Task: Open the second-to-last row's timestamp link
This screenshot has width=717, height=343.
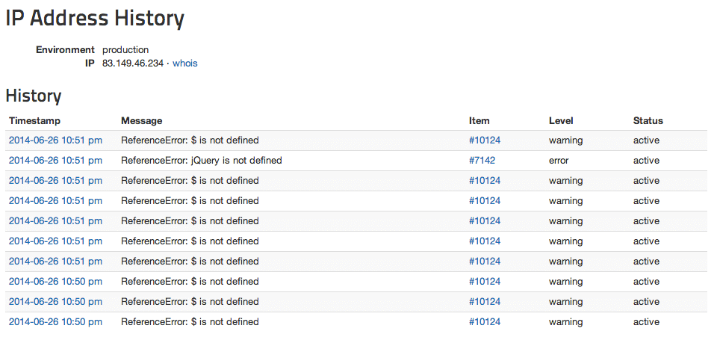Action: tap(55, 301)
